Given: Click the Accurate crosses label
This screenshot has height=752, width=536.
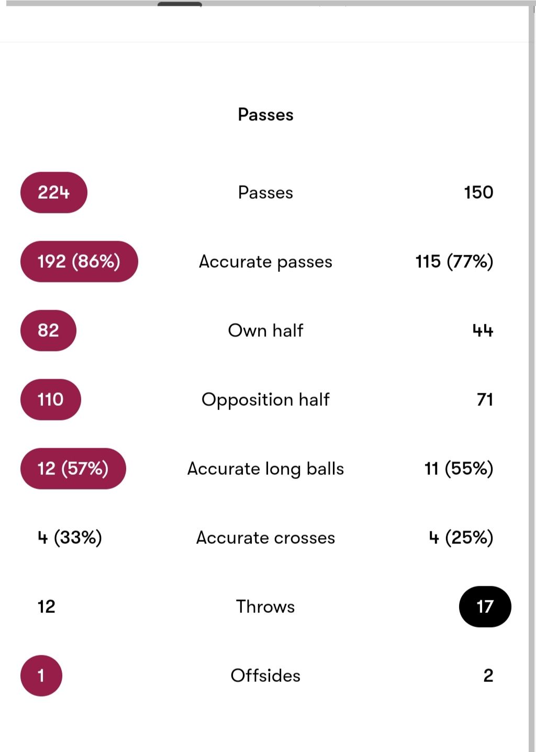Looking at the screenshot, I should tap(265, 538).
